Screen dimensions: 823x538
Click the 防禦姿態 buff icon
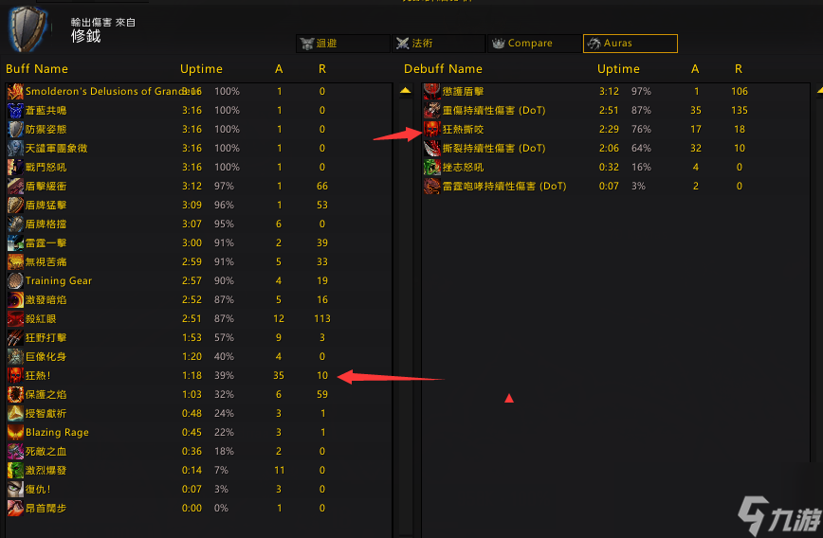pos(15,130)
